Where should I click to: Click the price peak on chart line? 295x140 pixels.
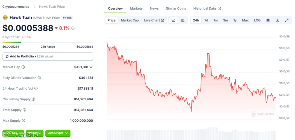208,54
